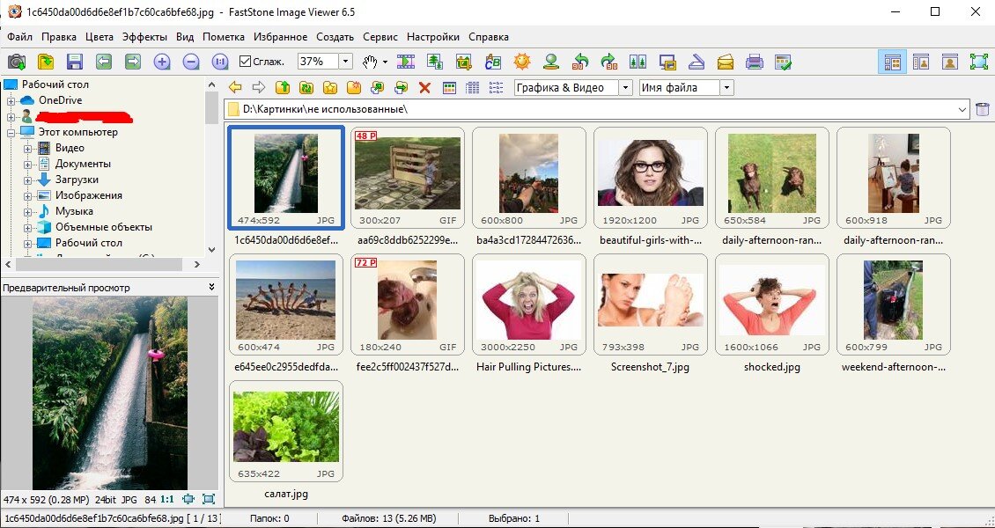Click the Save floppy disk icon
This screenshot has width=995, height=528.
(75, 62)
